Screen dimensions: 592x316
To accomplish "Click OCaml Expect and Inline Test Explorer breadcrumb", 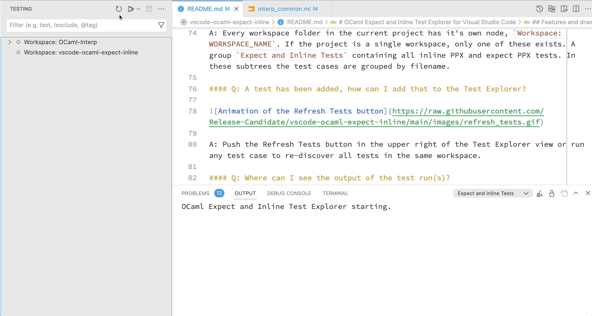I will (x=427, y=22).
